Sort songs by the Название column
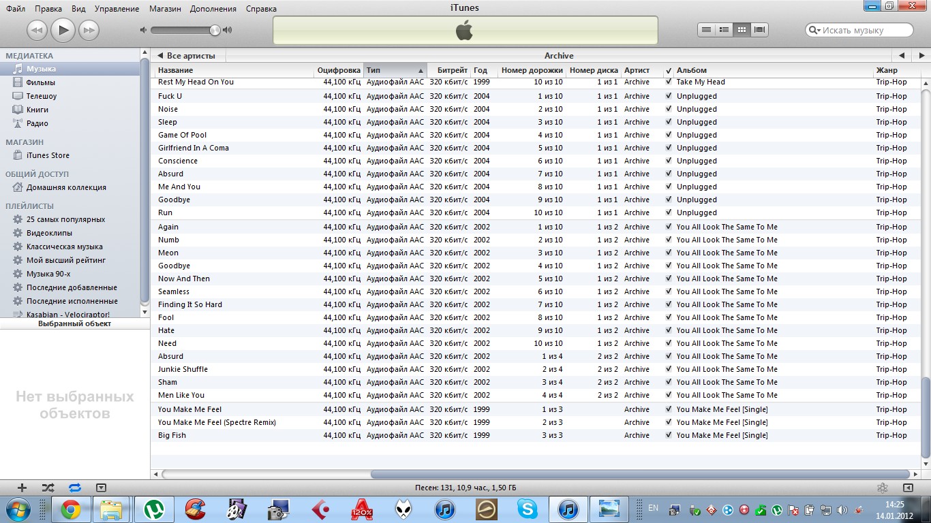 (234, 70)
